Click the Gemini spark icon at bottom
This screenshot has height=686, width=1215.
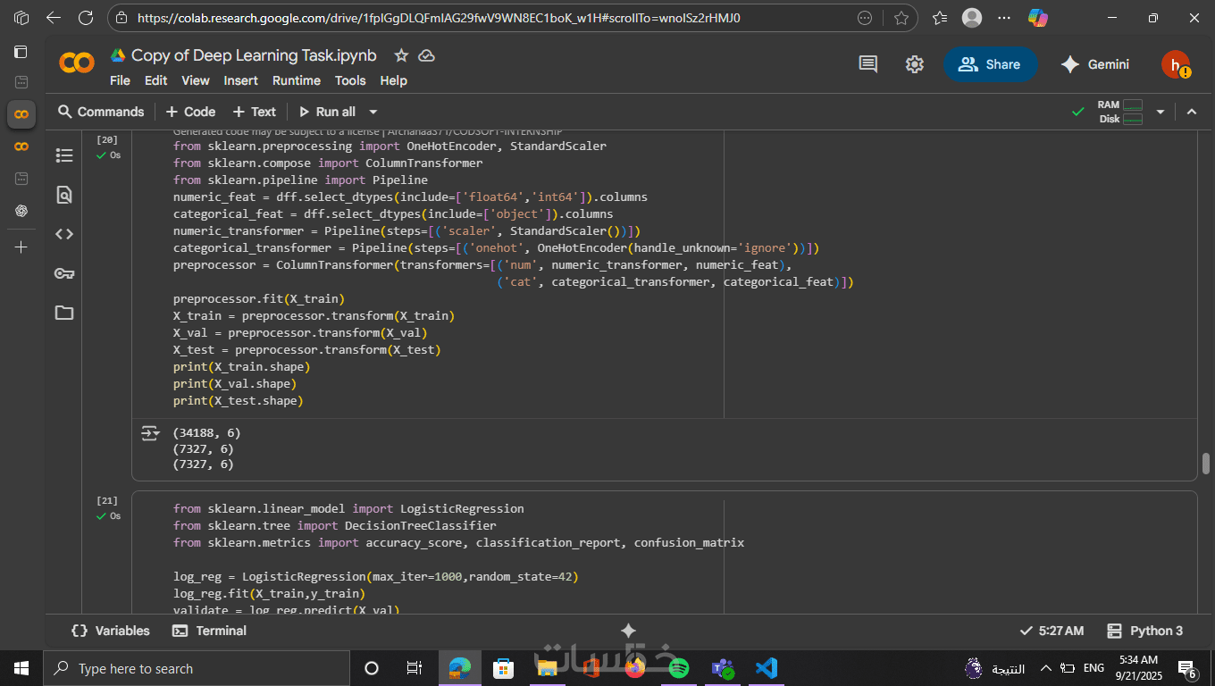[x=628, y=631]
